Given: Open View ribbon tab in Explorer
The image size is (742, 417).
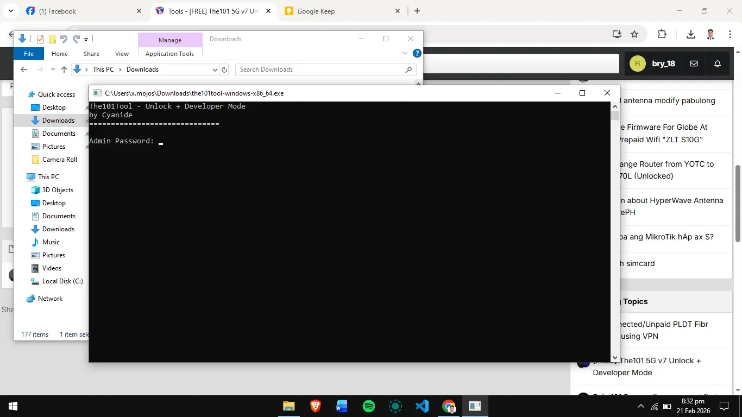Looking at the screenshot, I should tap(122, 54).
